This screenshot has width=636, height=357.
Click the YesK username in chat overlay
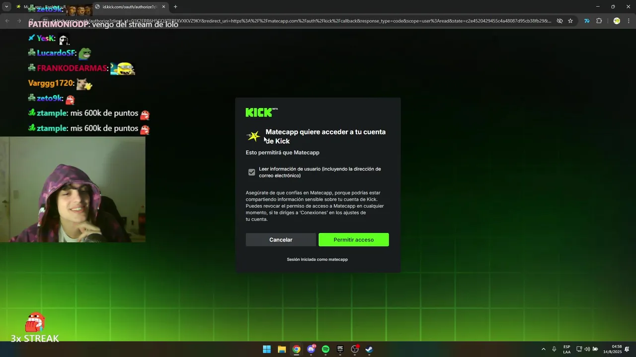coord(45,38)
